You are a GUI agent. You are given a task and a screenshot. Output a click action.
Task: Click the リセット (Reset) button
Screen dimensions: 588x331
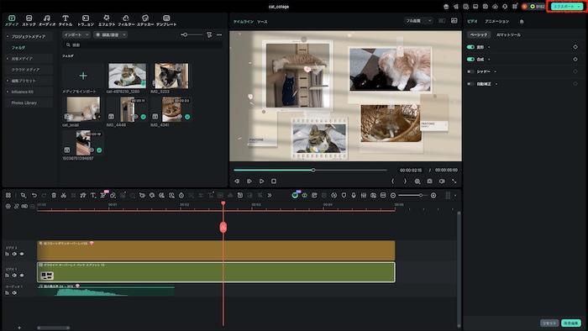(x=549, y=323)
